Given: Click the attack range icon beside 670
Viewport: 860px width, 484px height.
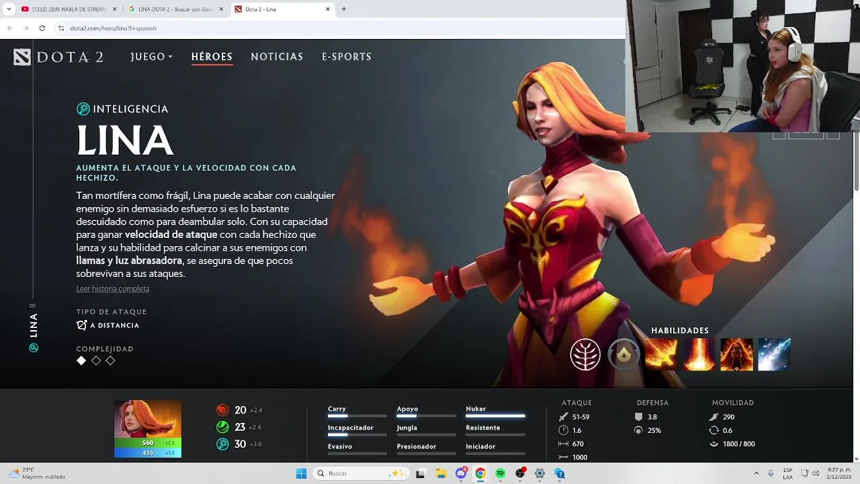Looking at the screenshot, I should coord(564,444).
